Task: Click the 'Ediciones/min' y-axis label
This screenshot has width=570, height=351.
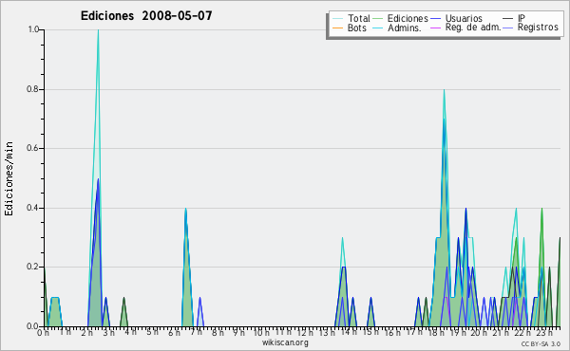Action: (x=9, y=178)
